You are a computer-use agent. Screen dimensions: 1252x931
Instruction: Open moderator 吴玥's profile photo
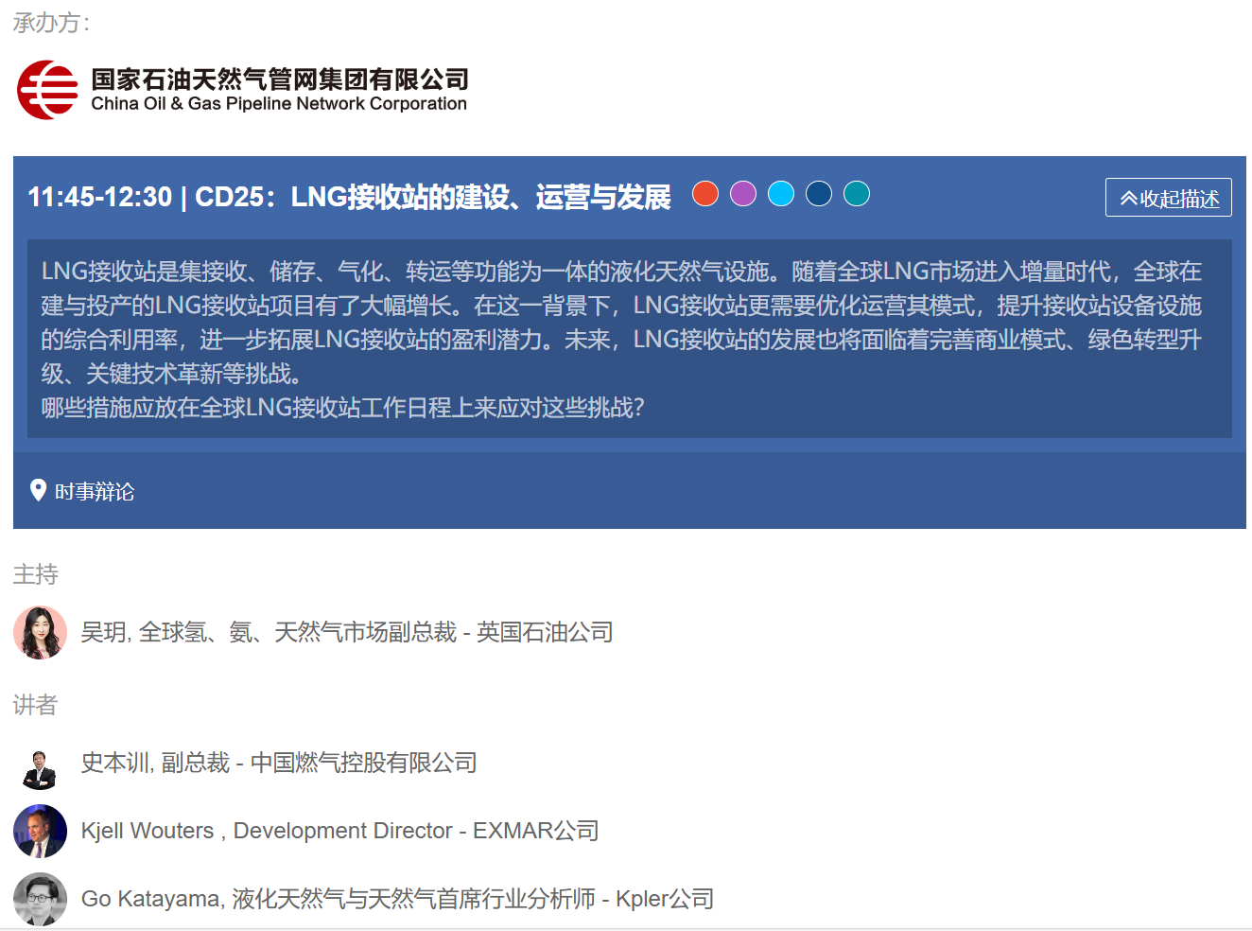40,632
